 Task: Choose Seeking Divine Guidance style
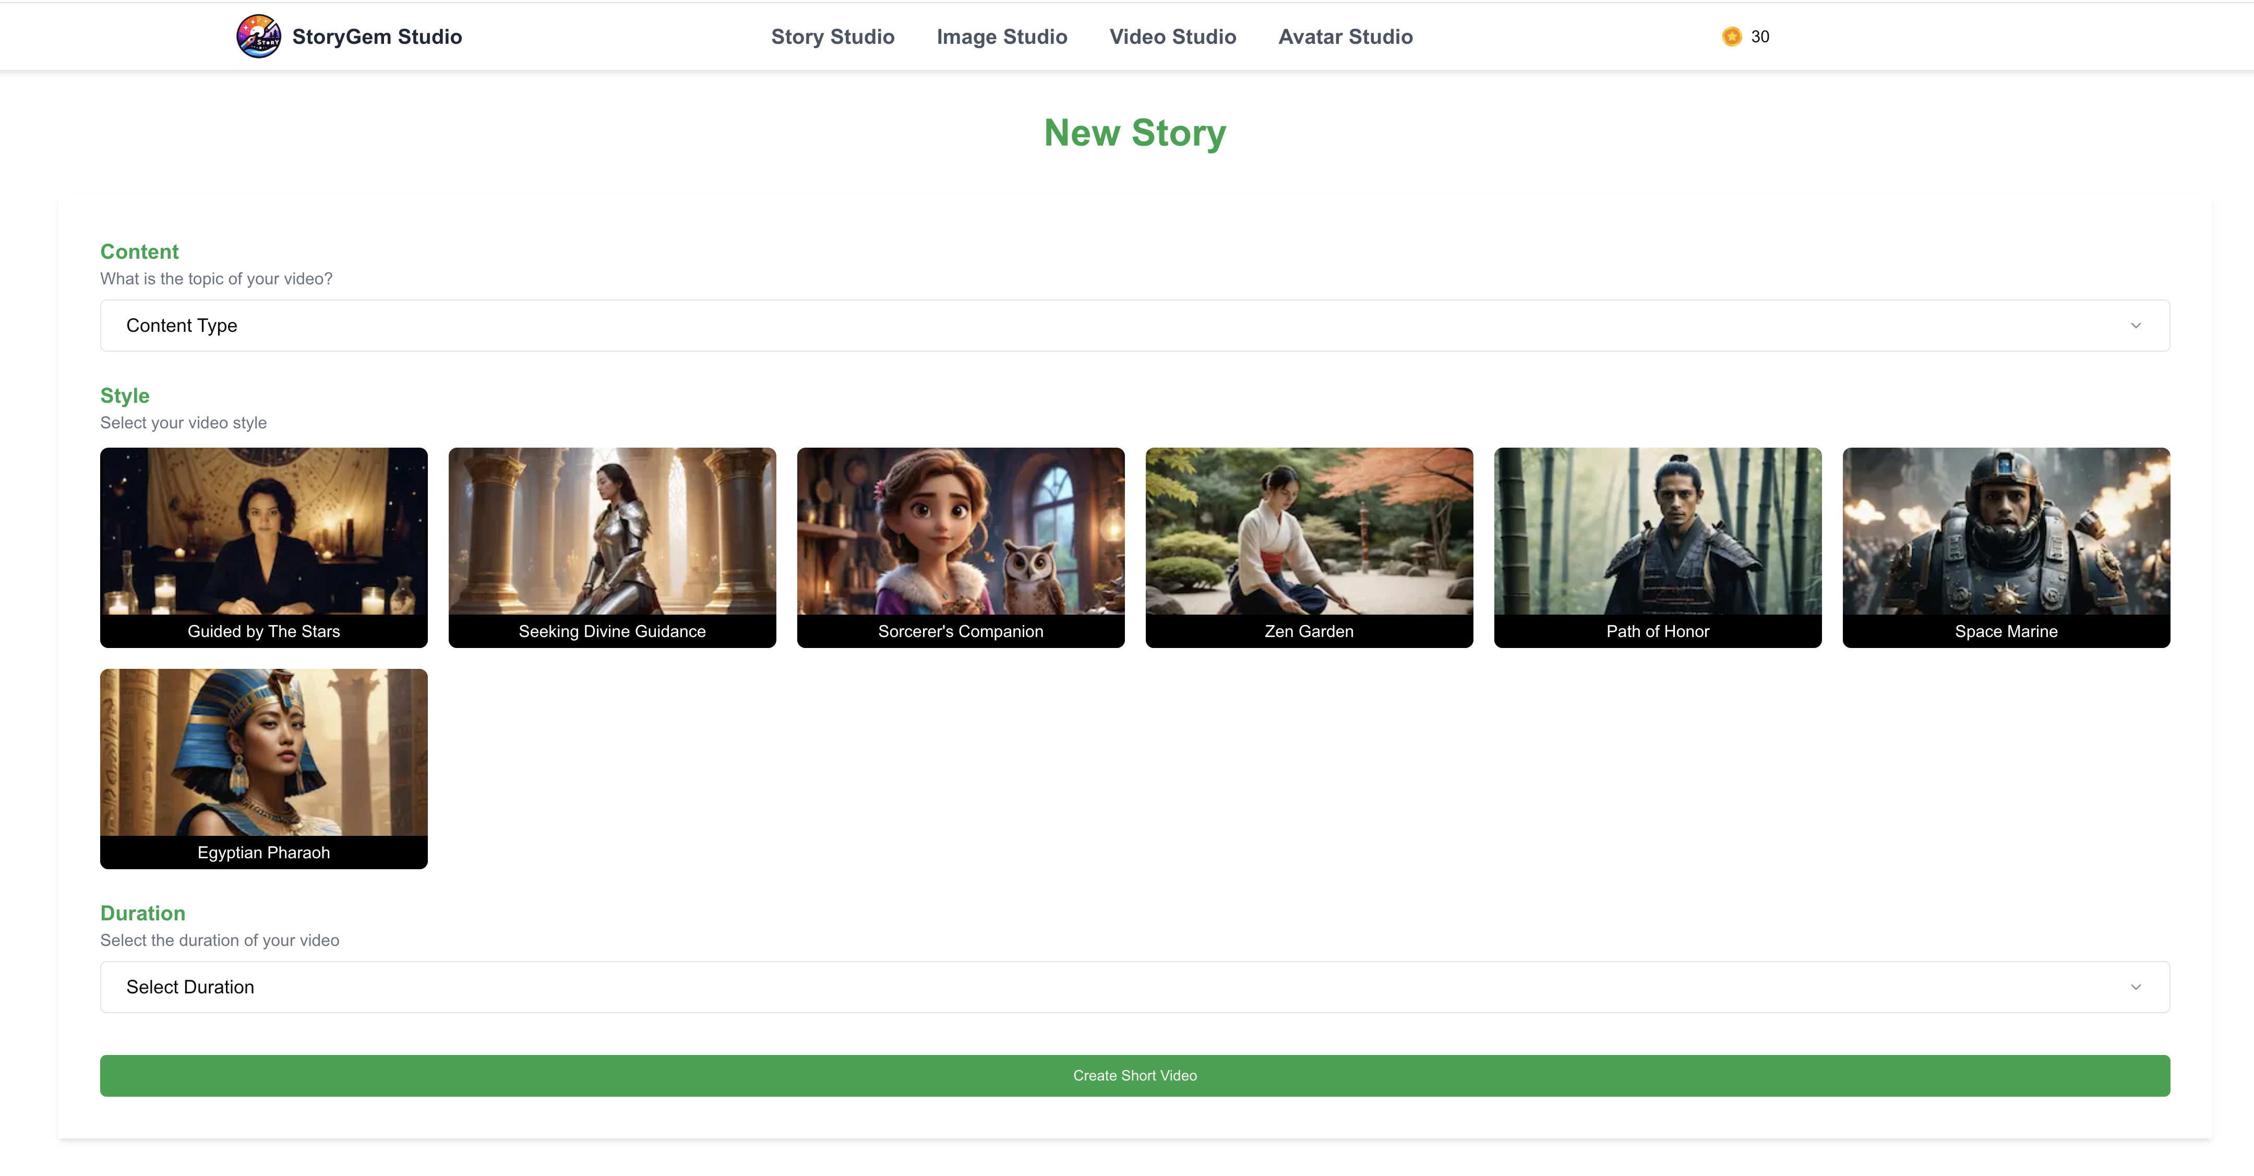click(x=612, y=547)
